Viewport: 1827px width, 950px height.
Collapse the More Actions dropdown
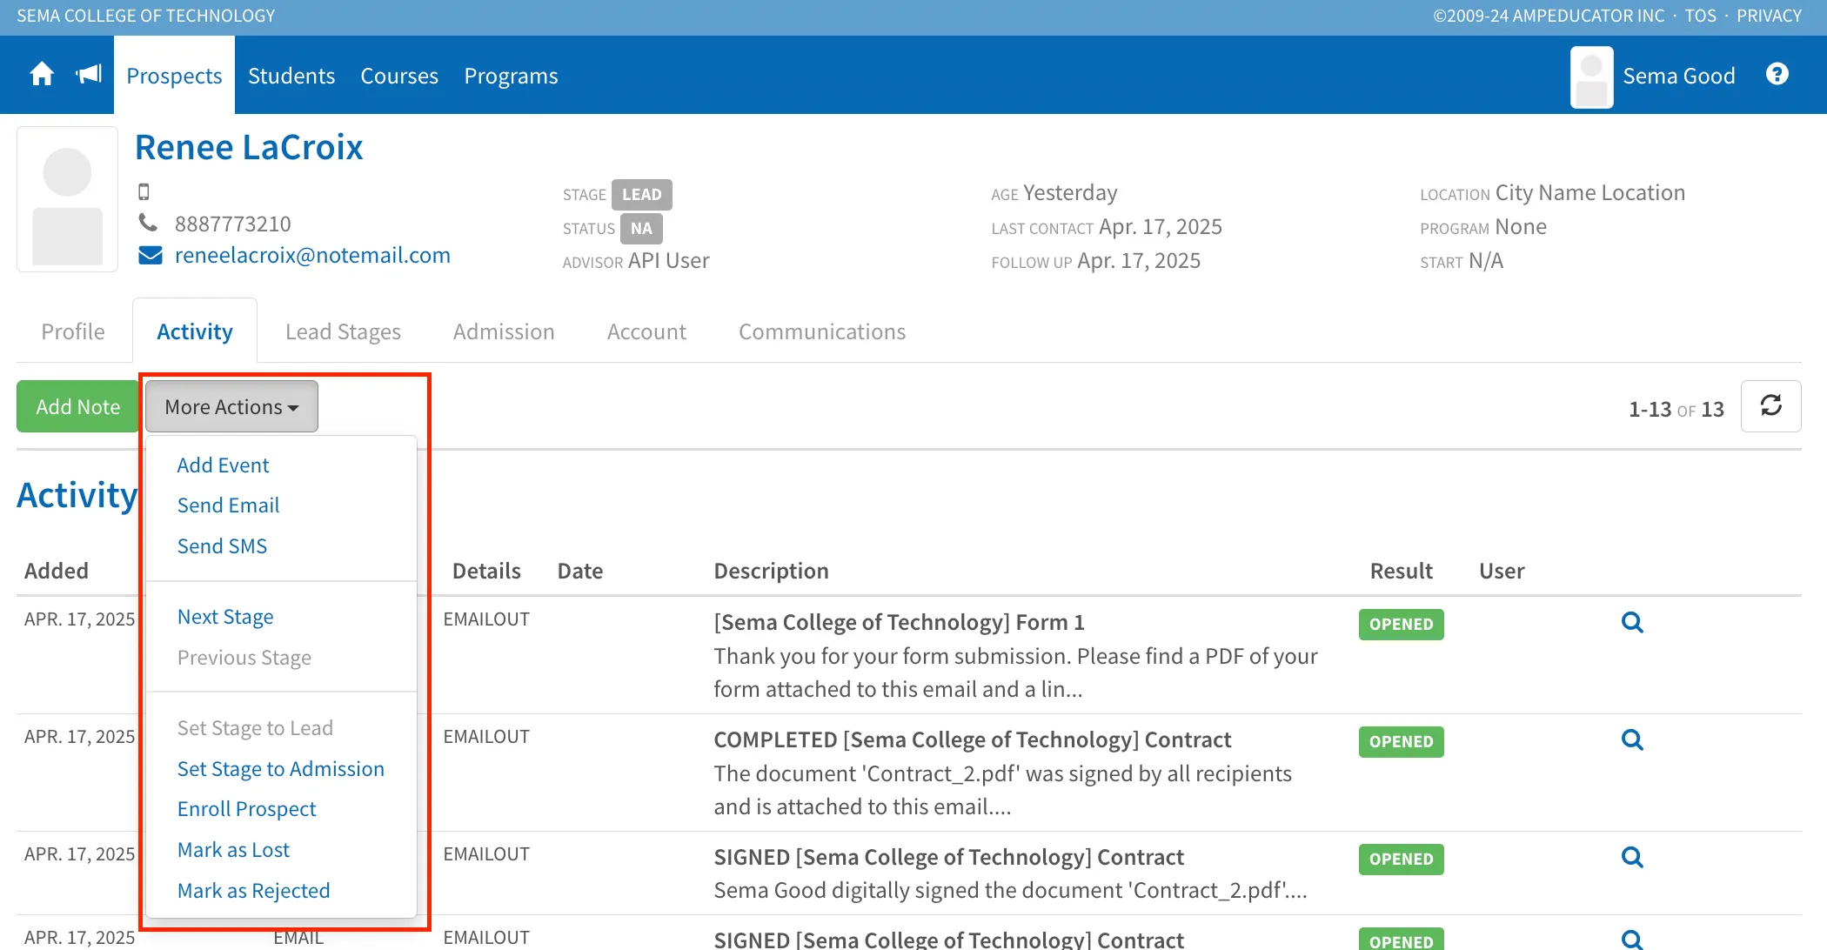click(x=231, y=406)
